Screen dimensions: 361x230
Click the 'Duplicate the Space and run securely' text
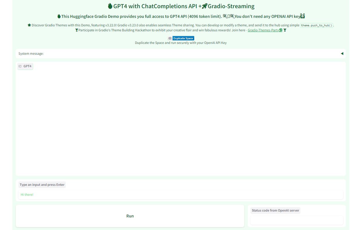[181, 43]
